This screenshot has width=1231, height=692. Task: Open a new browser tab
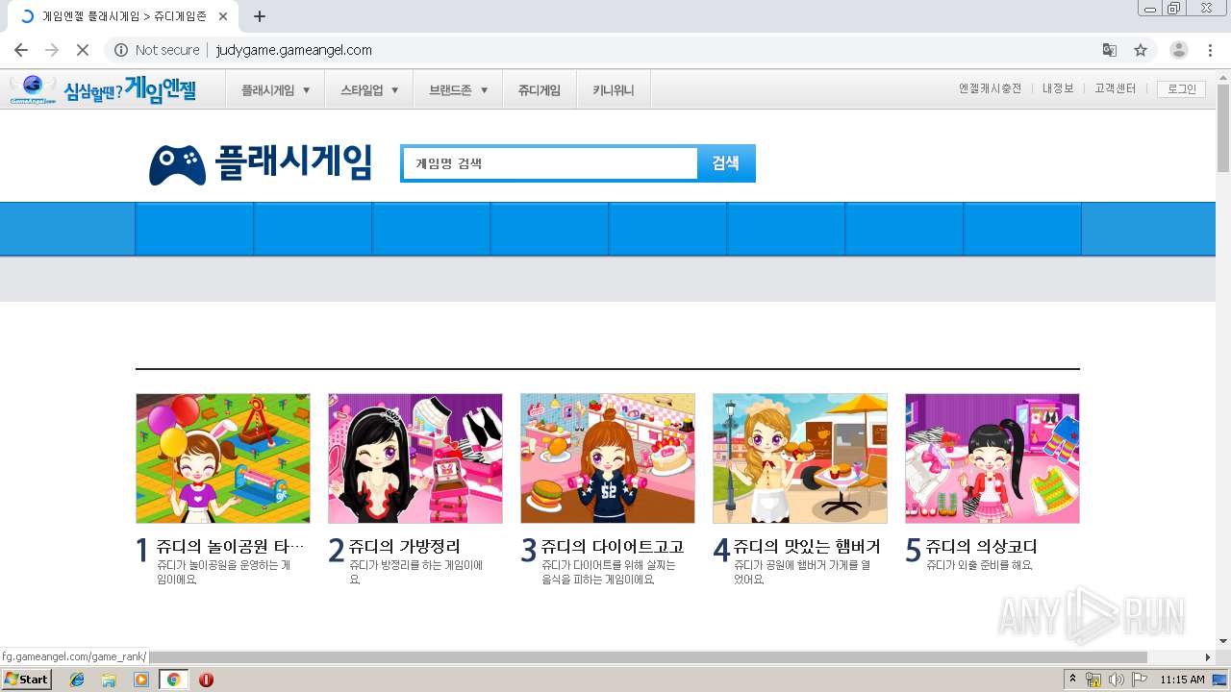pos(260,16)
